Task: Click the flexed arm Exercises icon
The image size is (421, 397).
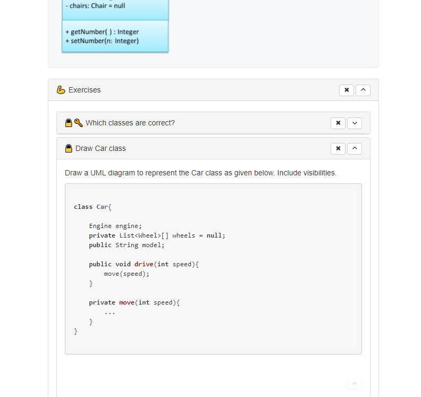Action: [x=61, y=90]
